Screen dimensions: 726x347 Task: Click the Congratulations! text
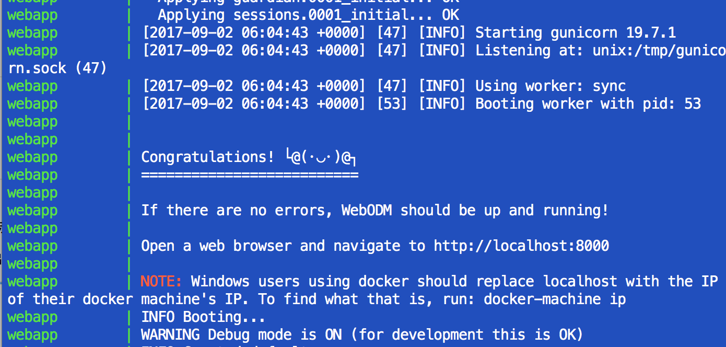tap(207, 157)
